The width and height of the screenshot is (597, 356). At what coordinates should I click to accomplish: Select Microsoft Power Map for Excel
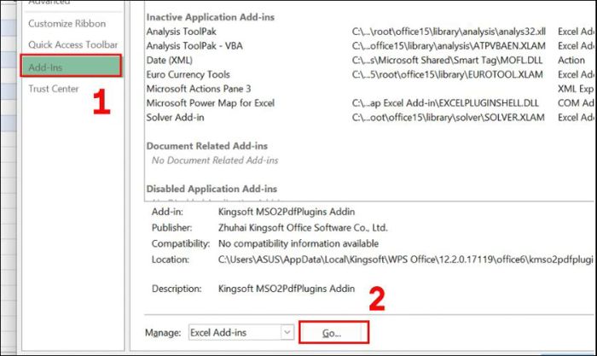[209, 102]
